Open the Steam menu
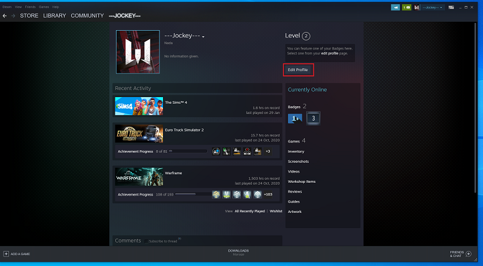Image resolution: width=483 pixels, height=266 pixels. point(6,7)
